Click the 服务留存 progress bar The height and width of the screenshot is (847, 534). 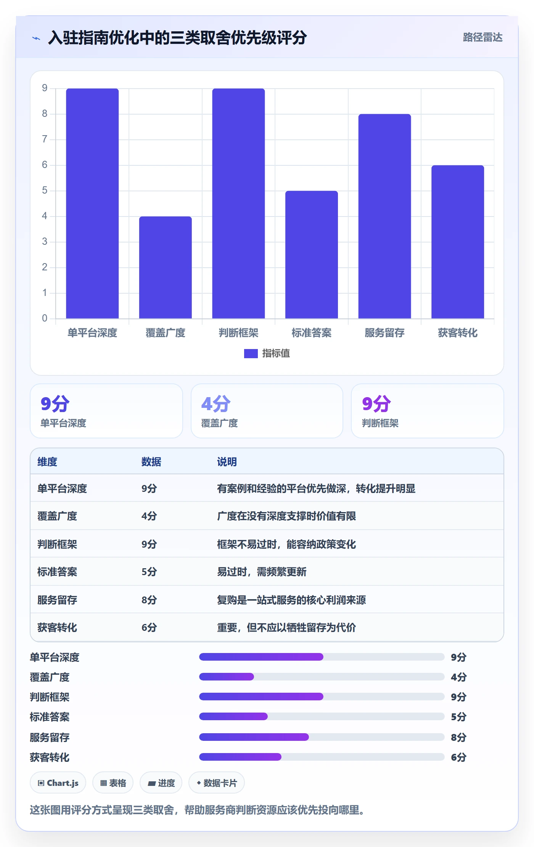point(322,737)
